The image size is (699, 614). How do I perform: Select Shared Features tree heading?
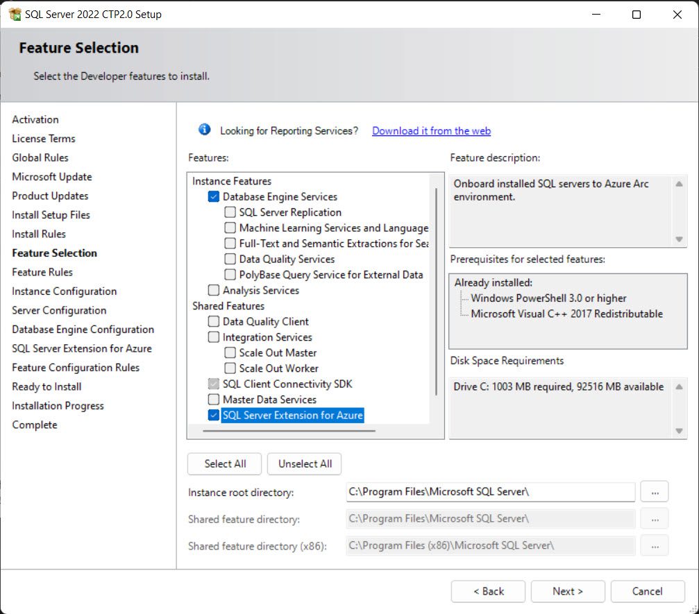tap(228, 306)
